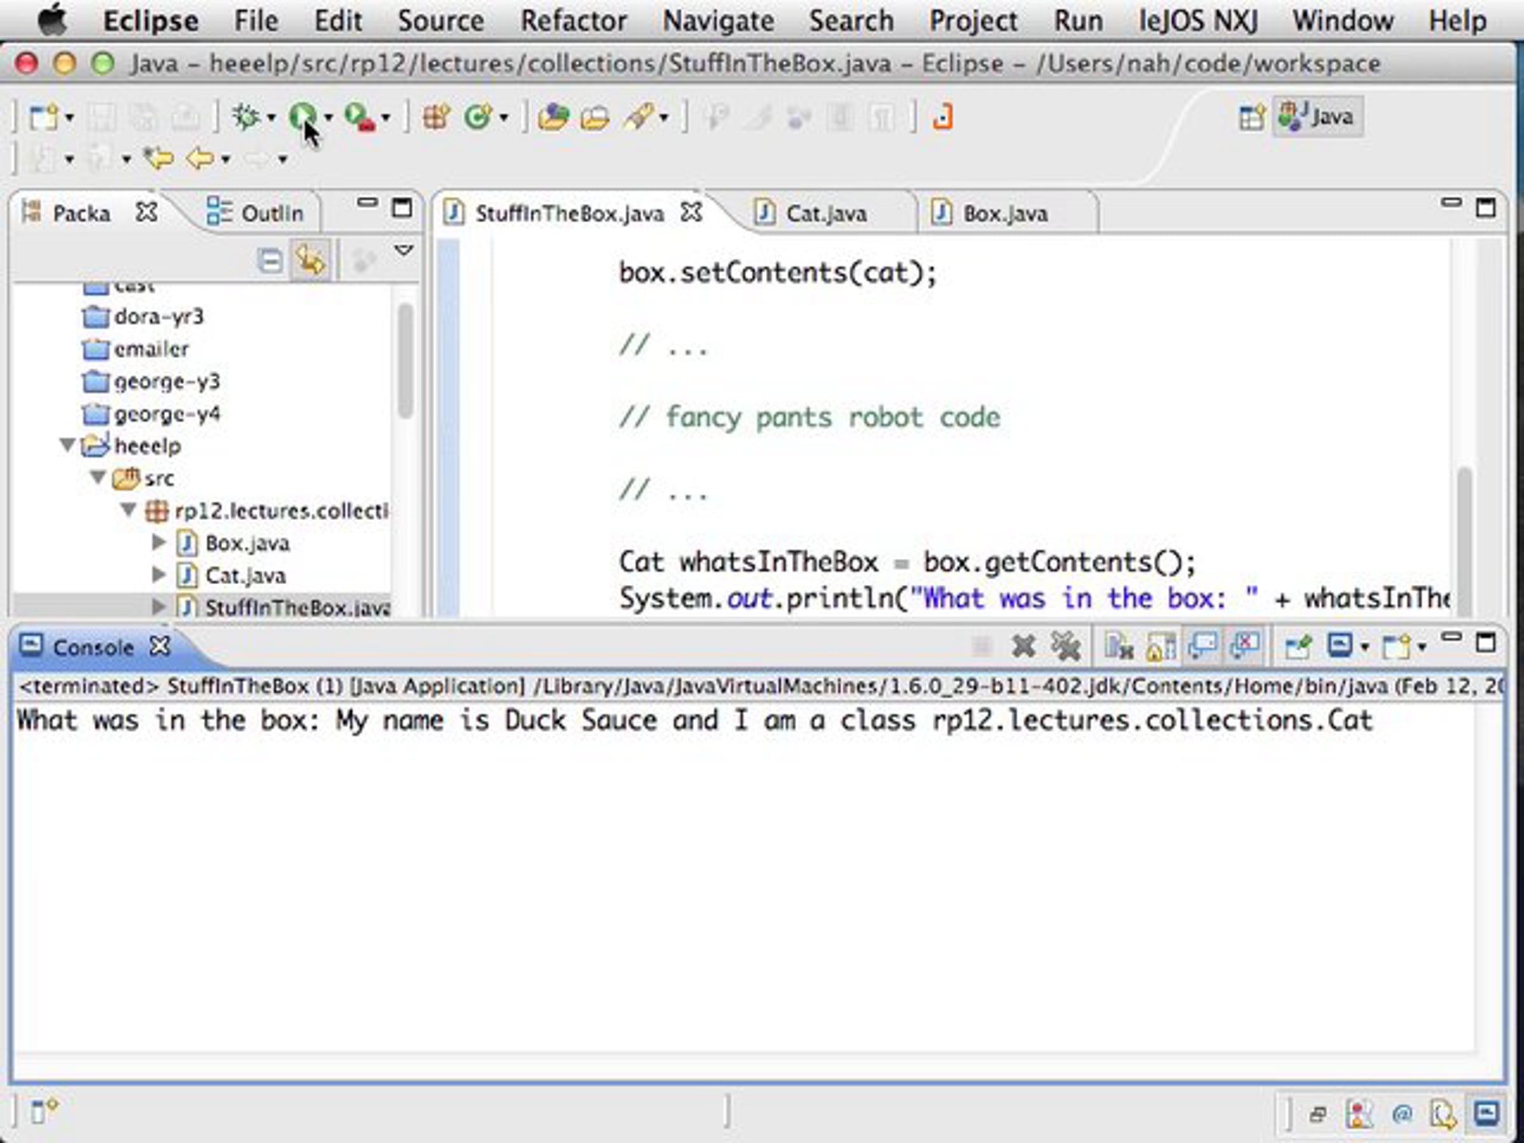This screenshot has height=1143, width=1524.
Task: Collapse the heeelp project tree node
Action: point(67,445)
